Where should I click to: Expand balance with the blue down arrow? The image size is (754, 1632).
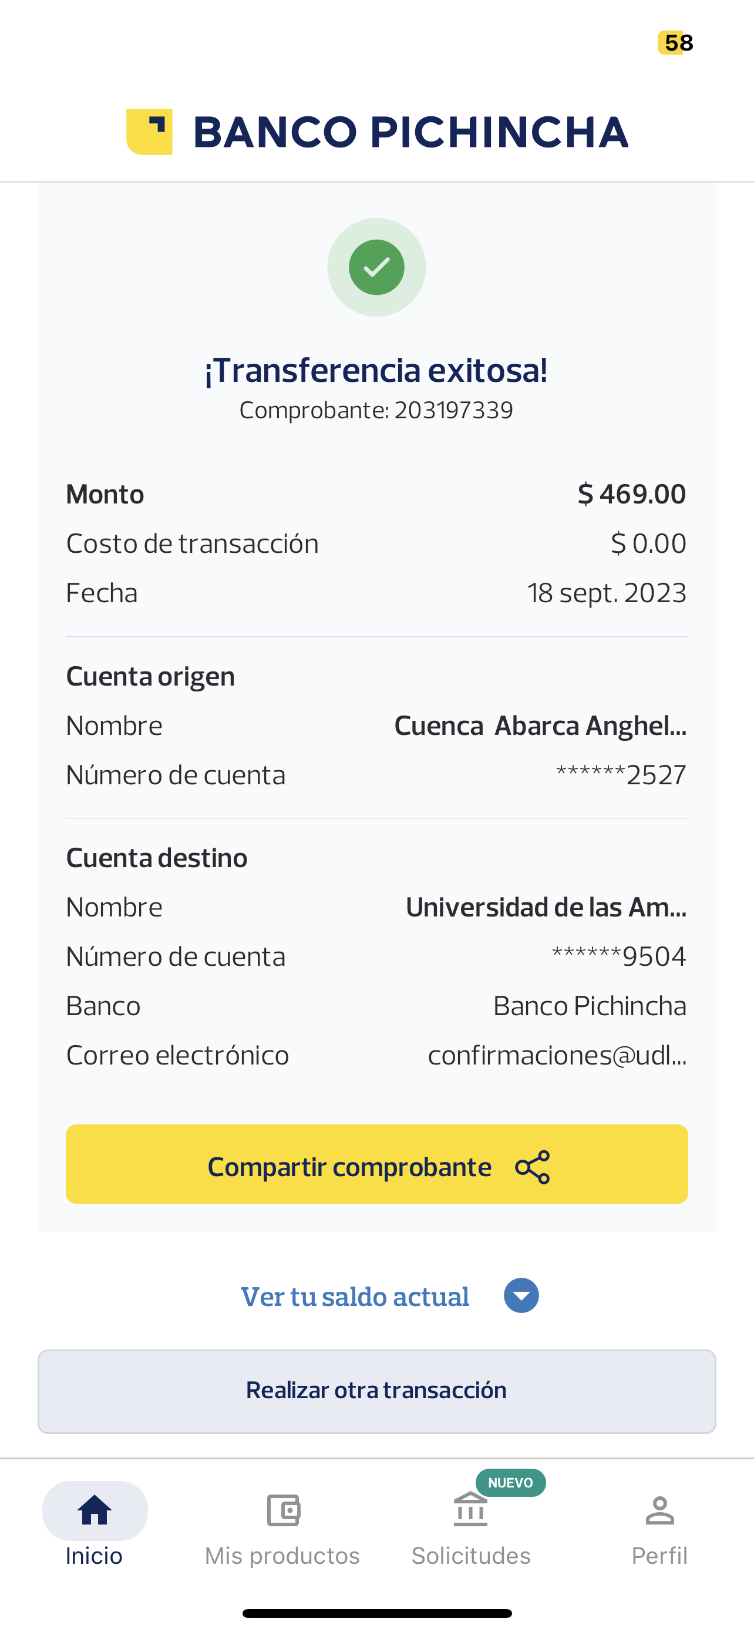521,1296
